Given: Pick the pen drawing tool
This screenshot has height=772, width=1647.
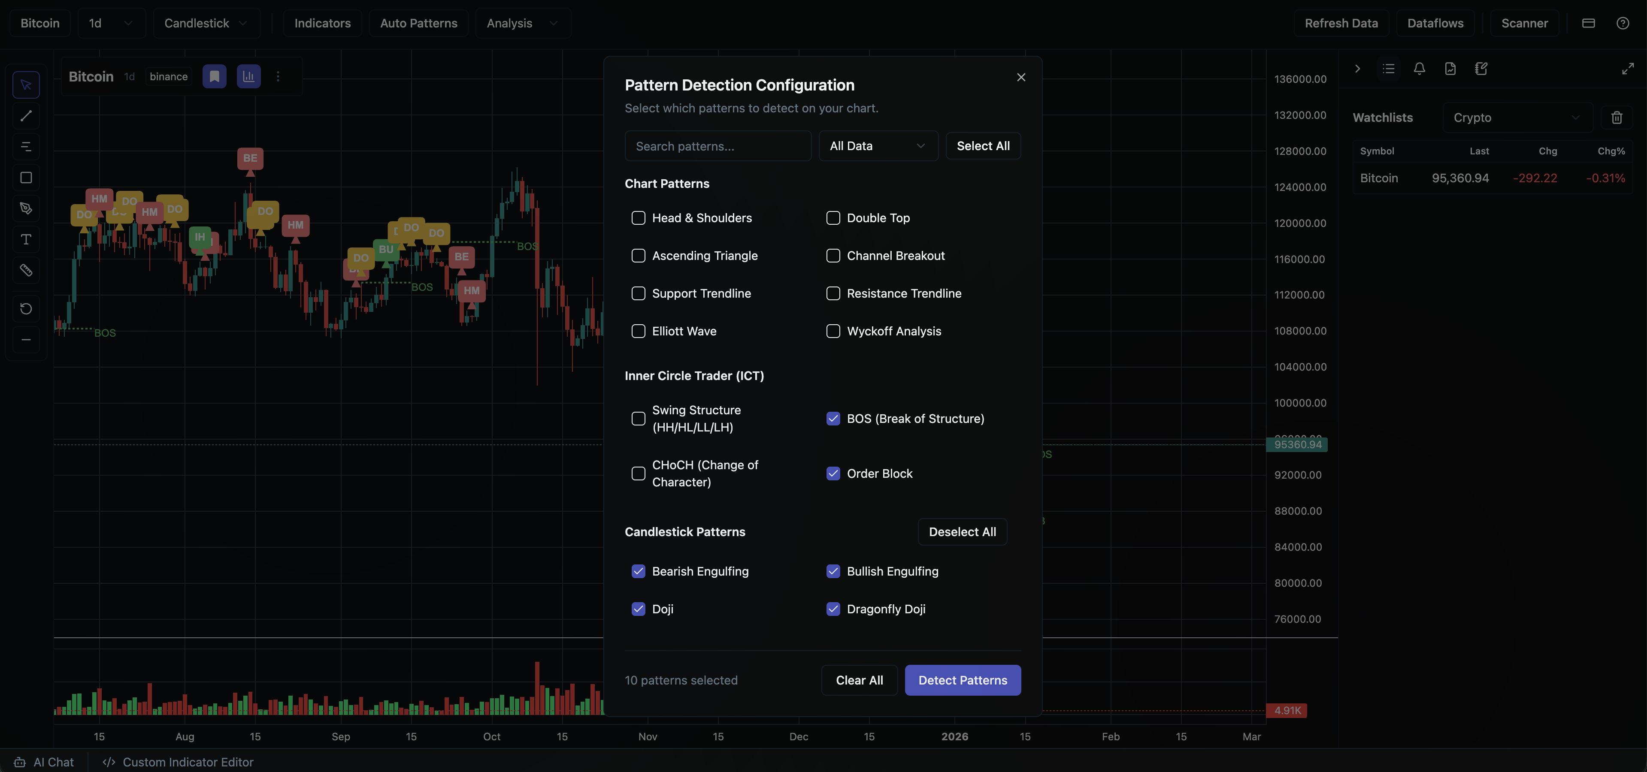Looking at the screenshot, I should tap(26, 208).
